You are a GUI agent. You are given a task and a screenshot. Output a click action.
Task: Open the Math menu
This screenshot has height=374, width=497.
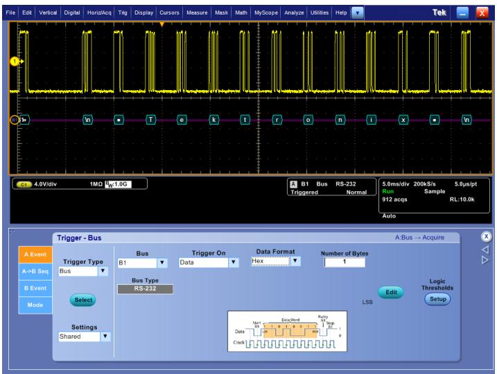(x=241, y=12)
